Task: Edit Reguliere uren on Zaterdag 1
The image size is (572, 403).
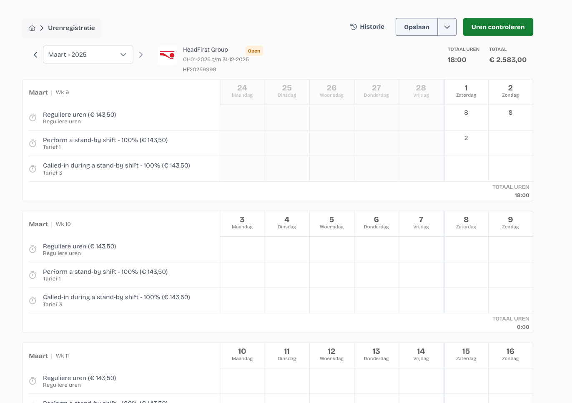Action: click(x=466, y=118)
